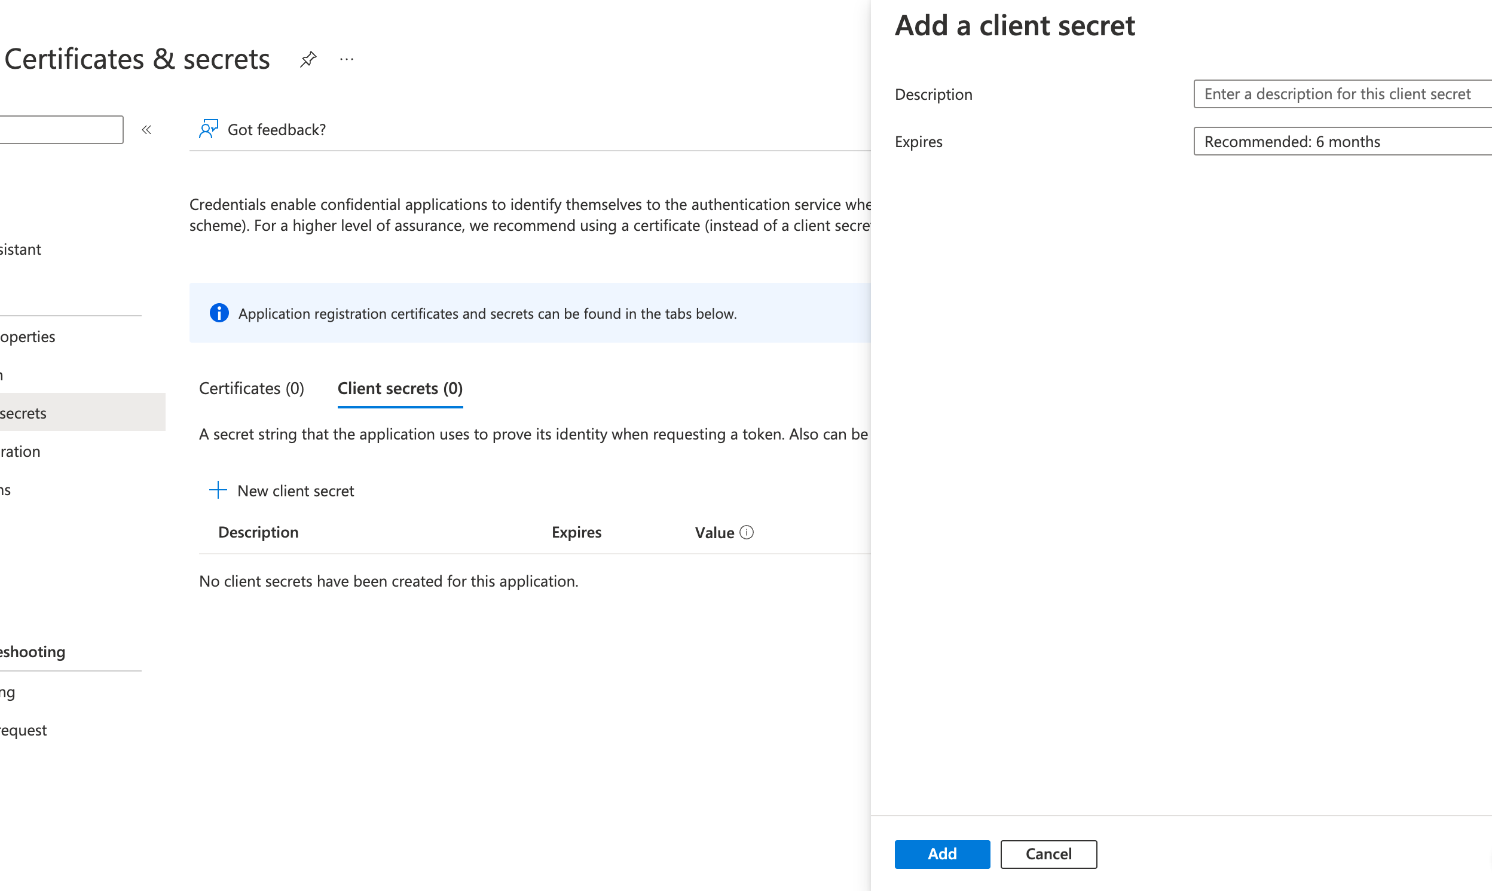Select the Client secrets tab

click(401, 387)
